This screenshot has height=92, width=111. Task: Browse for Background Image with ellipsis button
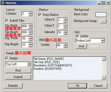[x=103, y=21]
